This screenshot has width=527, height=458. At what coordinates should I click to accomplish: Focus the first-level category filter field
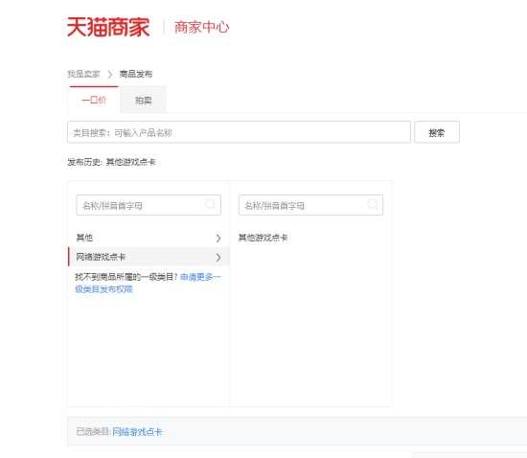(149, 205)
